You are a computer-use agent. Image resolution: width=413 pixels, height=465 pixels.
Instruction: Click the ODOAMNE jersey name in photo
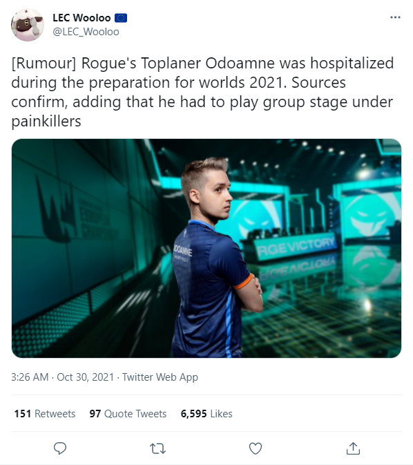coord(182,251)
